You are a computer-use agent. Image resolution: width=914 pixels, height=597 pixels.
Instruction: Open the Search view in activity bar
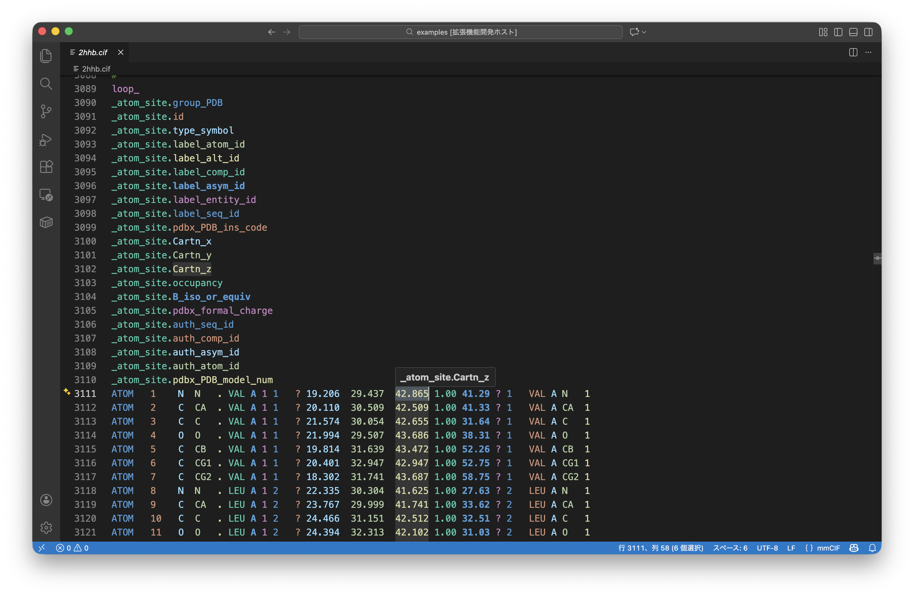coord(46,84)
